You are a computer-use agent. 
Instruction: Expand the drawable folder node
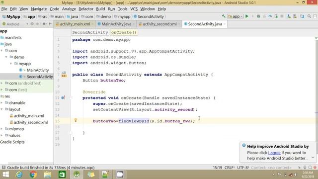(x=1, y=103)
